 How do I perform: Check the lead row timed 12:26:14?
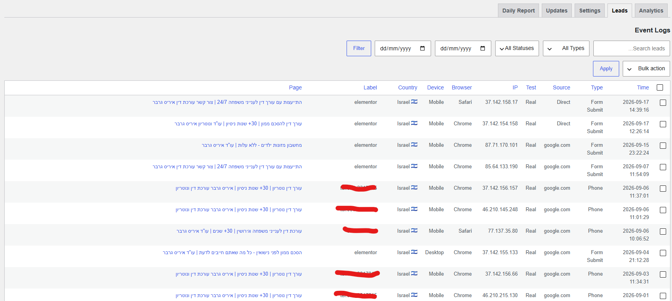pyautogui.click(x=663, y=124)
